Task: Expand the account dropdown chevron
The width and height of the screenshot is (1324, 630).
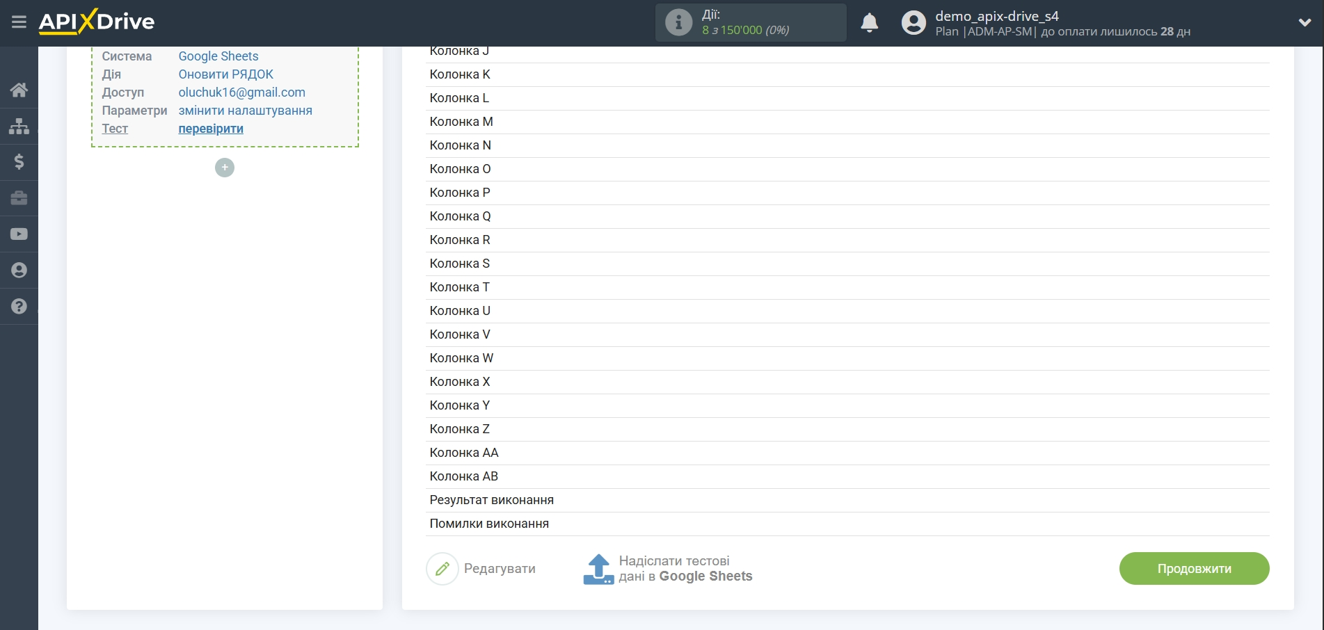Action: click(1305, 22)
